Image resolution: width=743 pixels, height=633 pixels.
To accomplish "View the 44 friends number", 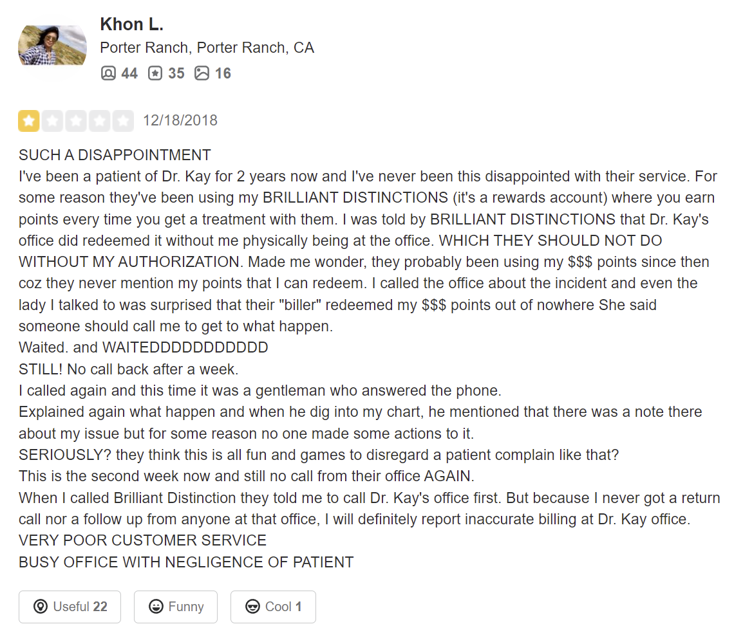I will coord(129,73).
